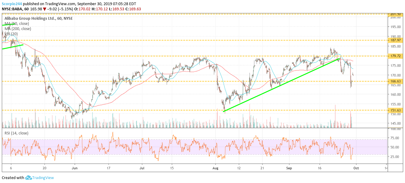Click the 201.50 price level label
The height and width of the screenshot is (183, 405).
pos(395,14)
